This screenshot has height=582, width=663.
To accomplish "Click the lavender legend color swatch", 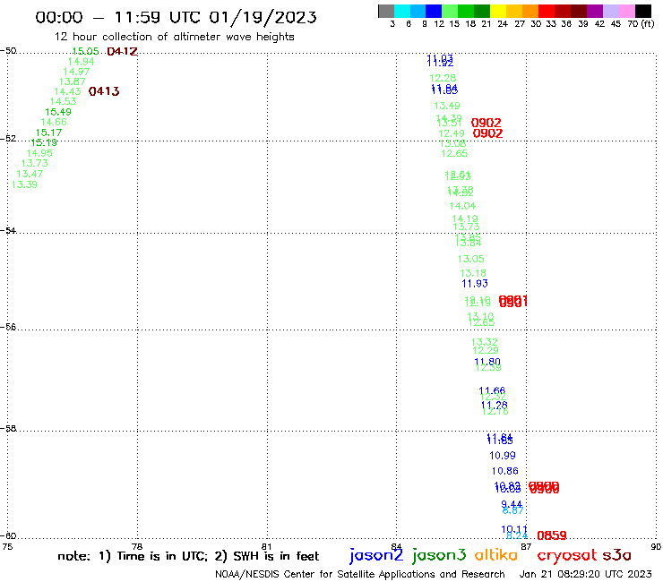I will (x=610, y=11).
